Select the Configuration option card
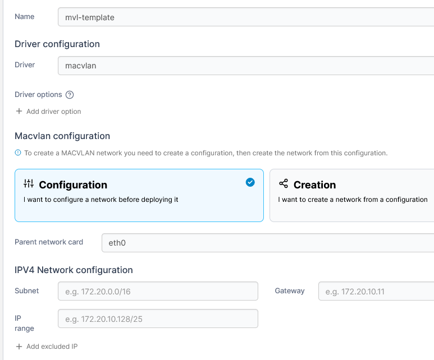434x360 pixels. [139, 195]
